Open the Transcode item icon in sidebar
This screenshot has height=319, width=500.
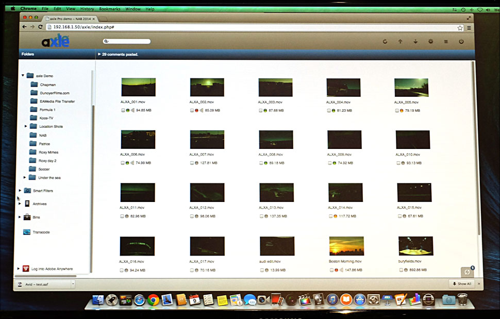[x=27, y=232]
